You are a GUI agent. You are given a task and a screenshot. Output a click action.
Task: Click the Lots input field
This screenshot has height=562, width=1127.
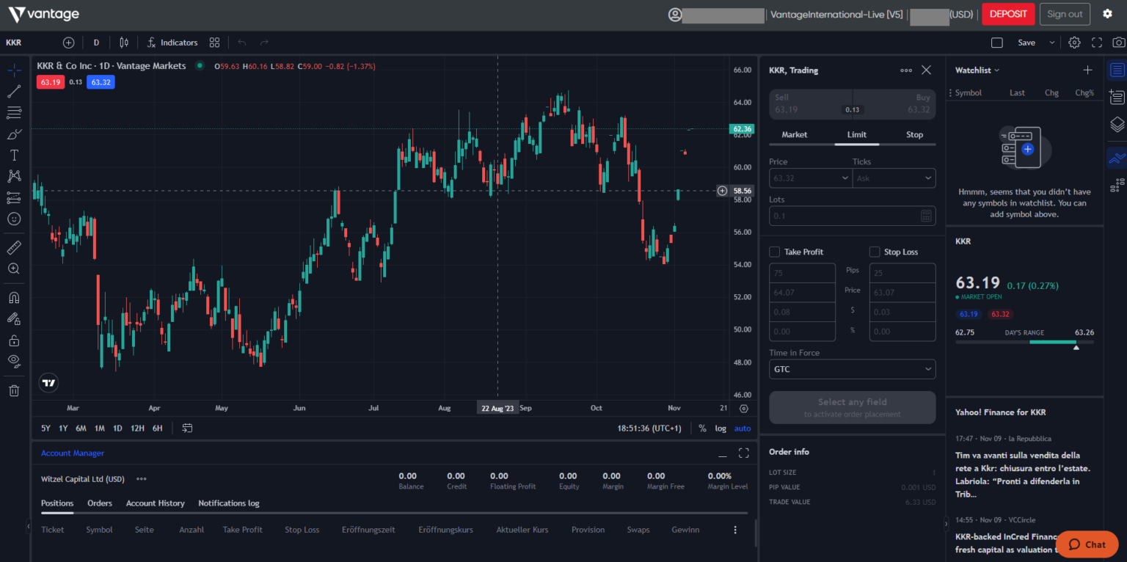click(844, 216)
